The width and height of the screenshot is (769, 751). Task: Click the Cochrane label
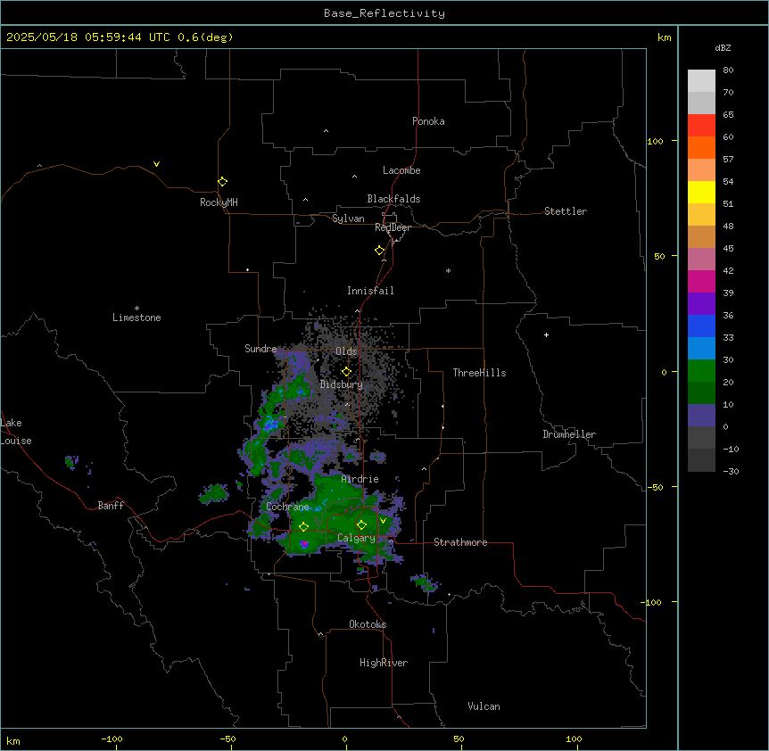pyautogui.click(x=287, y=507)
